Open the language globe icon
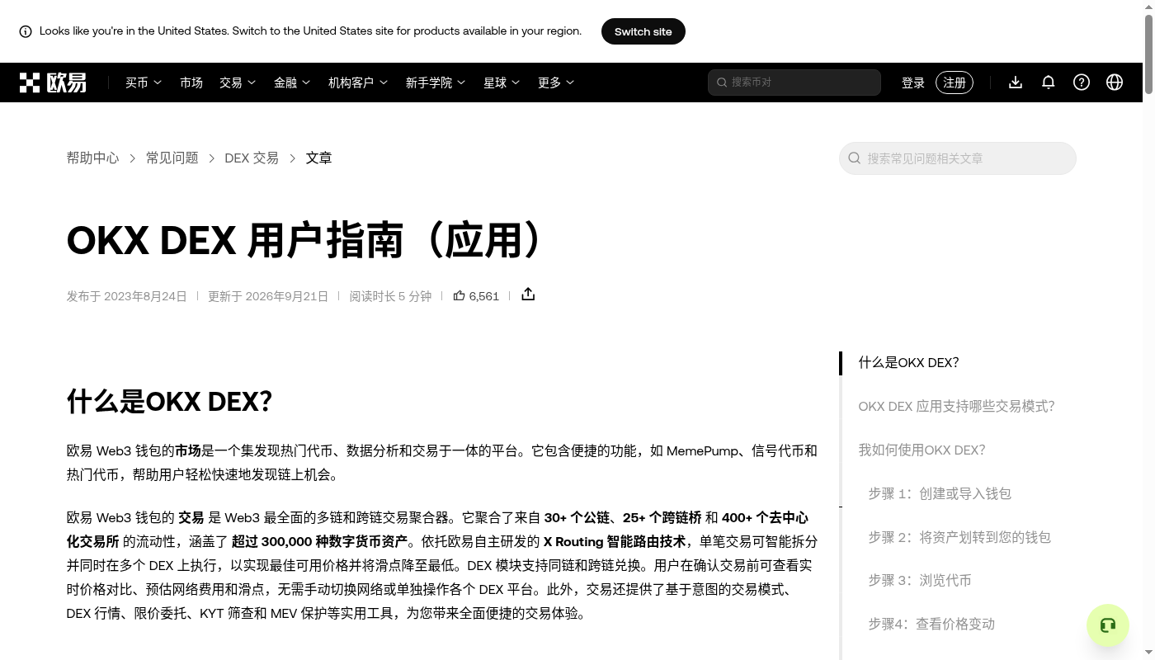The height and width of the screenshot is (660, 1155). (1115, 82)
